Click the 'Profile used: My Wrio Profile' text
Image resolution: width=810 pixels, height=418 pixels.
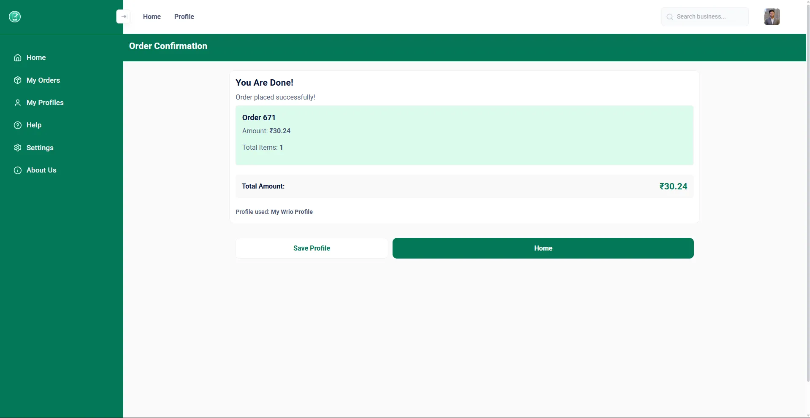[274, 212]
